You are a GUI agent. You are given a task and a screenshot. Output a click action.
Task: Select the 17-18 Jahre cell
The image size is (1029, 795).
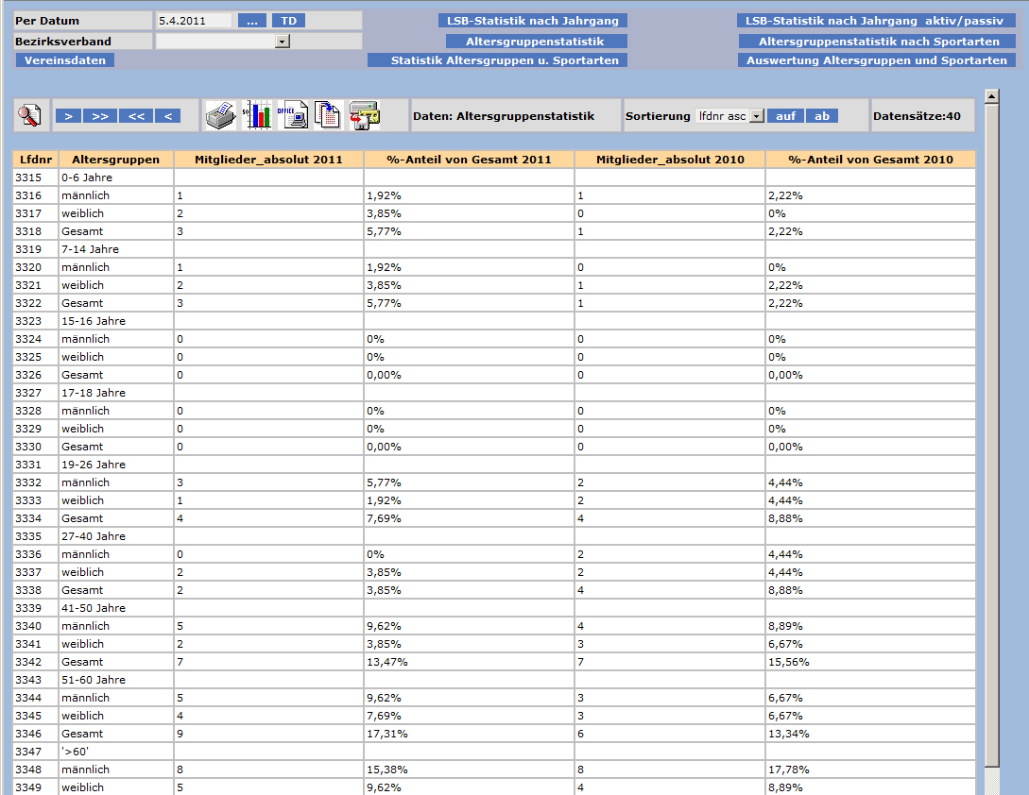click(116, 393)
